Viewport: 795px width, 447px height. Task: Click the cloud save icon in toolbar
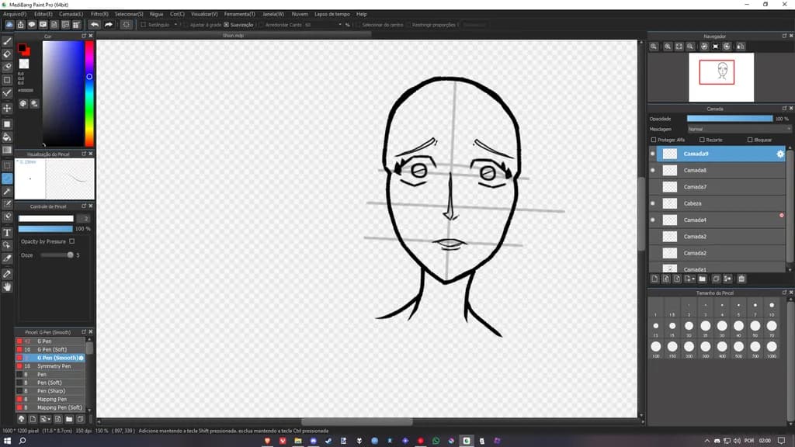point(9,24)
